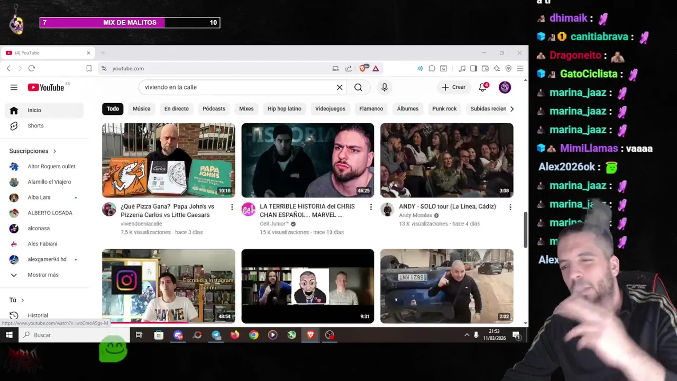Select the Hip hop latino chip

click(284, 108)
